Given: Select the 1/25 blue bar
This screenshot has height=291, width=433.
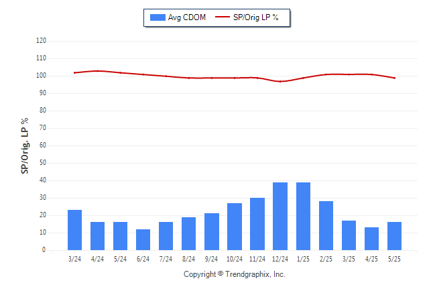Looking at the screenshot, I should [x=303, y=216].
